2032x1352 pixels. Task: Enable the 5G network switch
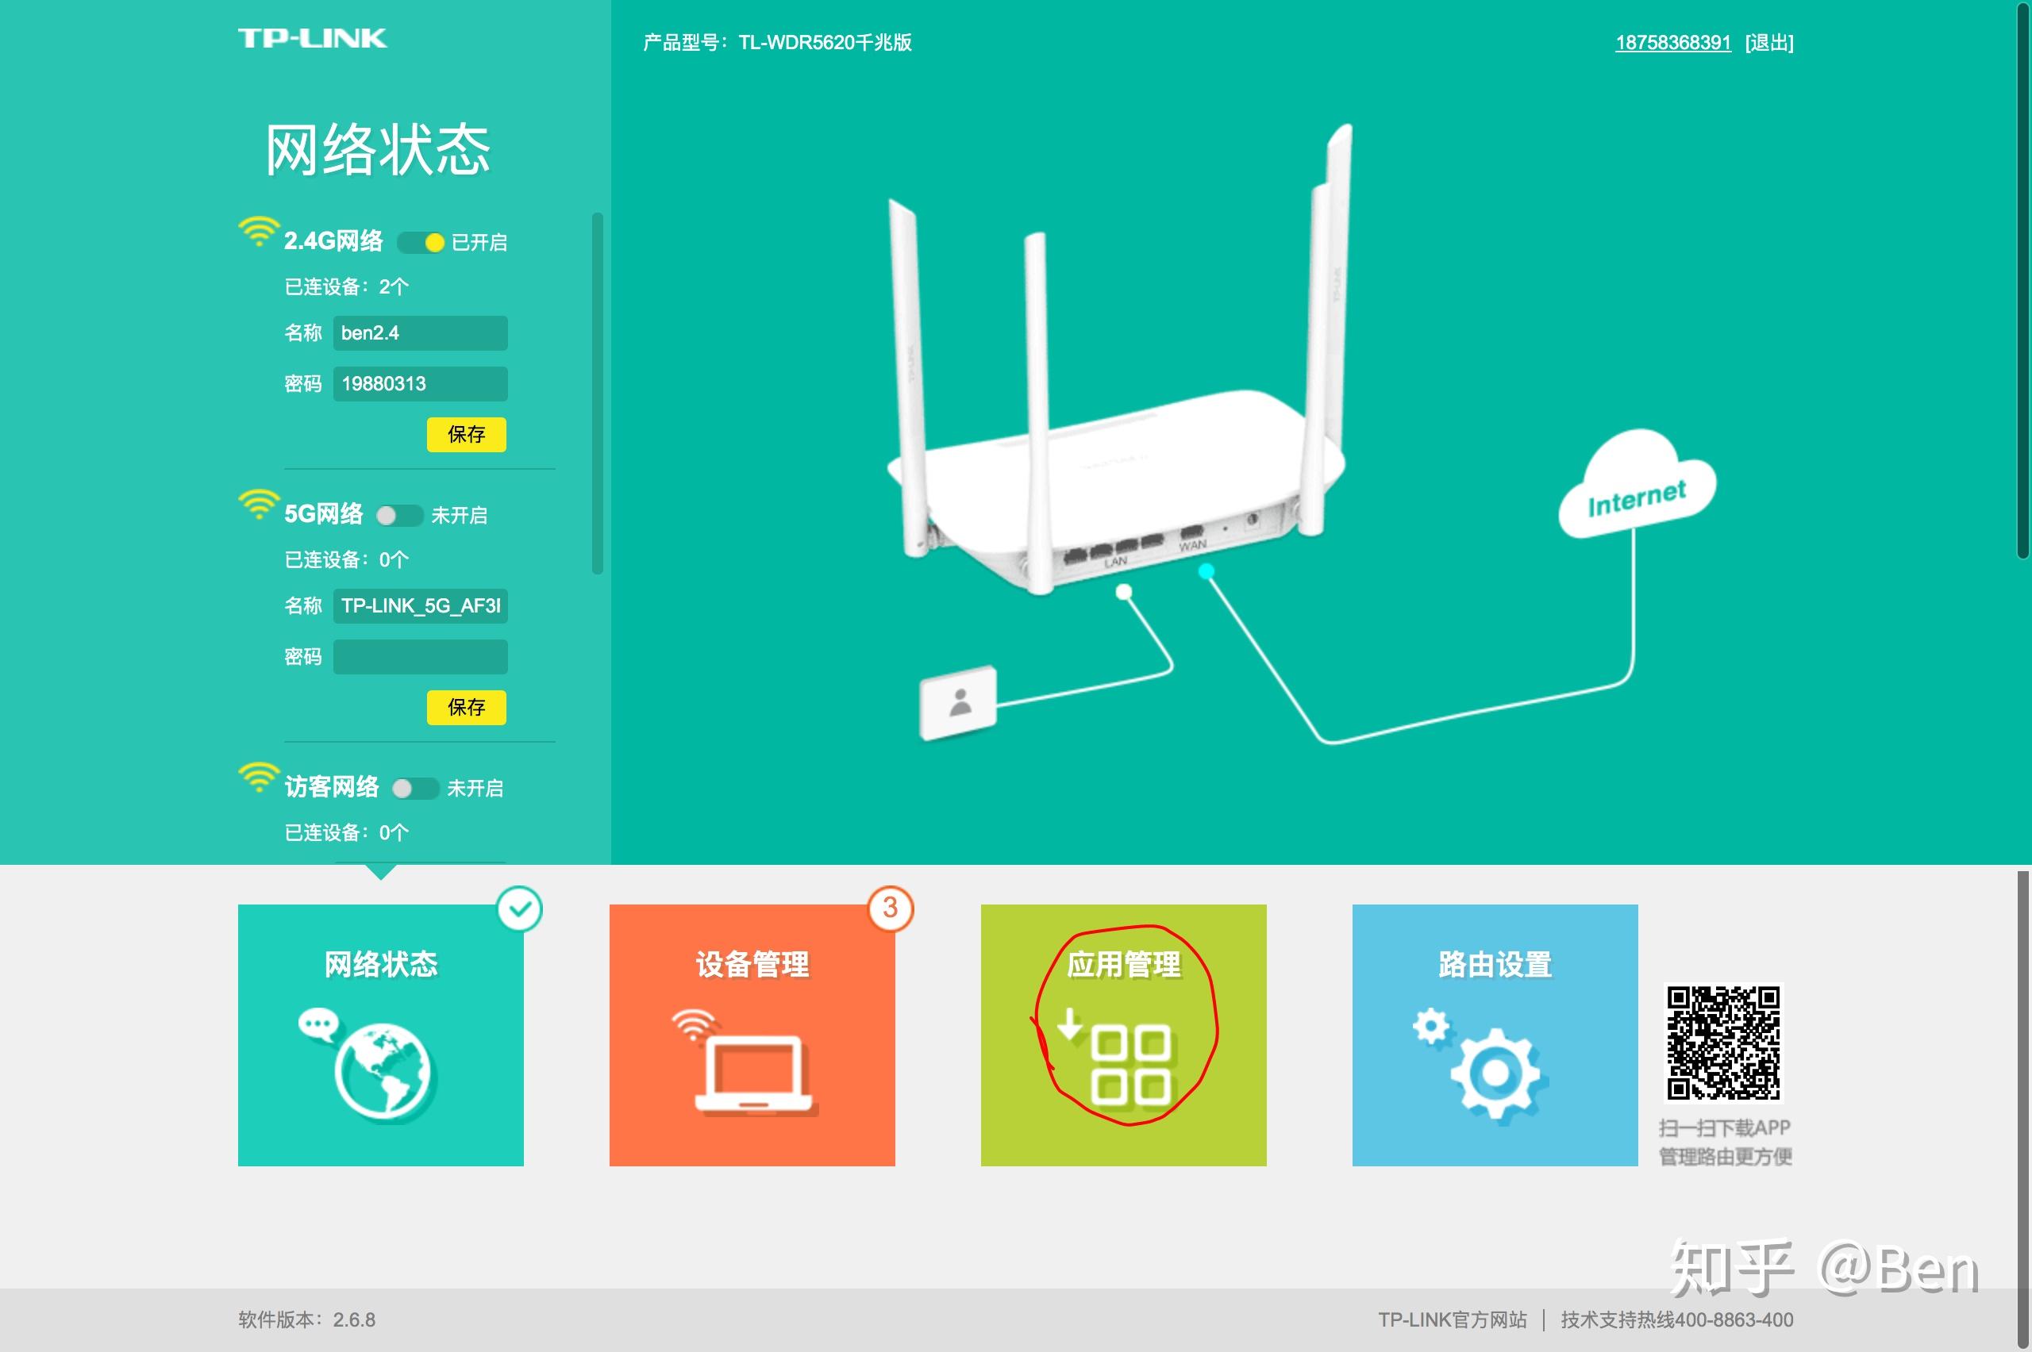399,516
